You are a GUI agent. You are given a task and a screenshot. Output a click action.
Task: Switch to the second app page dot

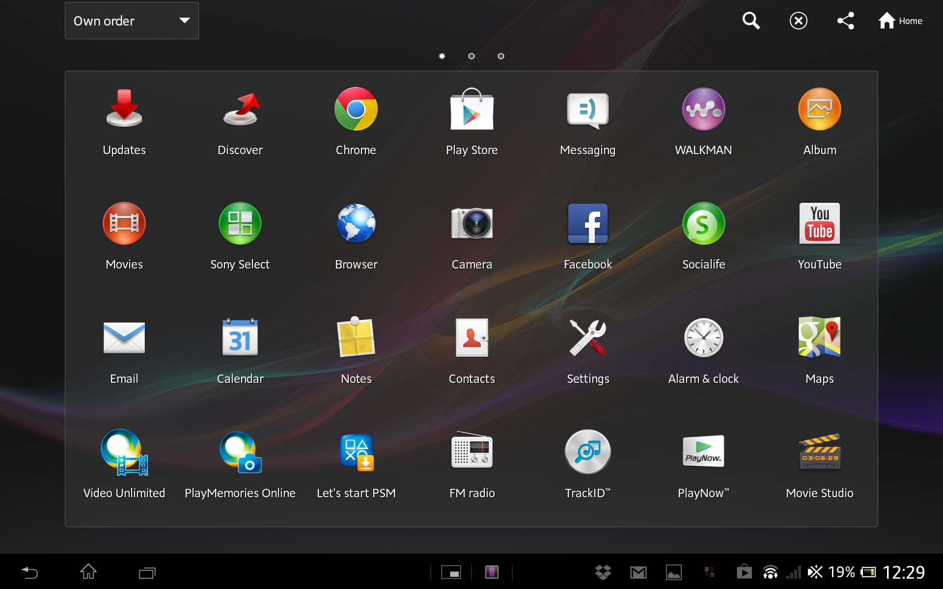click(471, 56)
